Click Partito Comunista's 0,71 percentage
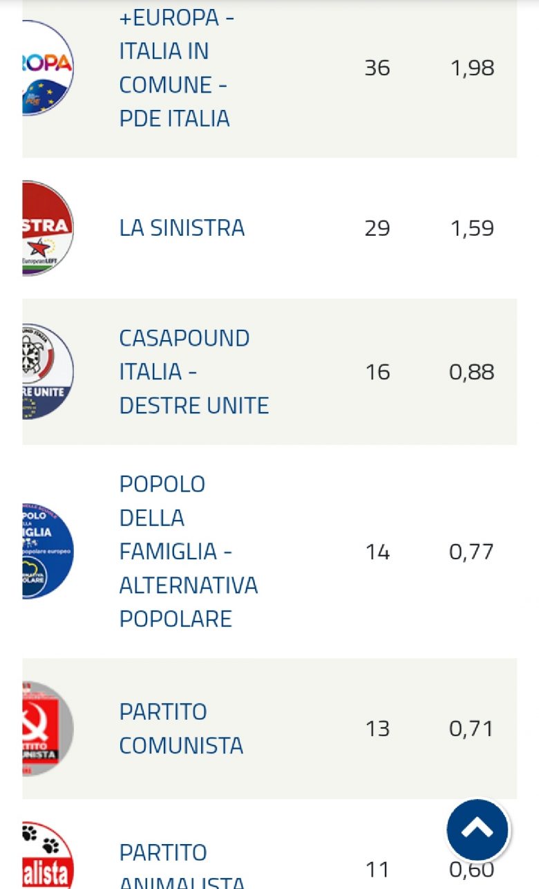Image resolution: width=539 pixels, height=889 pixels. pos(472,729)
